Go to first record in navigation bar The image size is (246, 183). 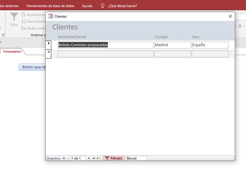click(64, 158)
